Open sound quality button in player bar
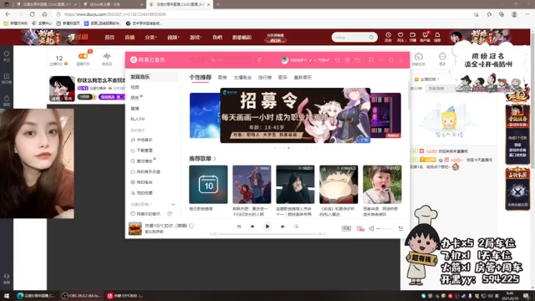This screenshot has height=301, width=535. [x=346, y=228]
